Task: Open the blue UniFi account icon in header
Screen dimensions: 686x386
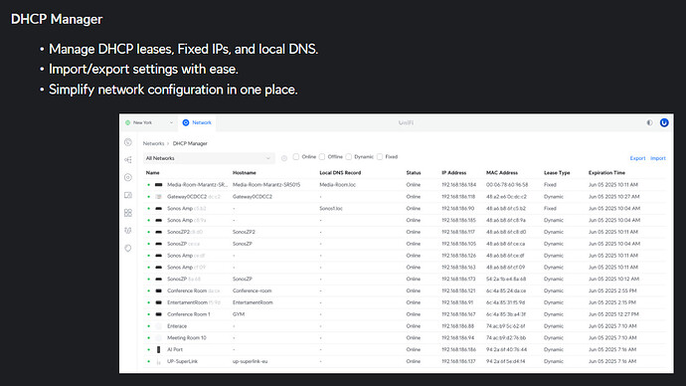Action: point(664,123)
